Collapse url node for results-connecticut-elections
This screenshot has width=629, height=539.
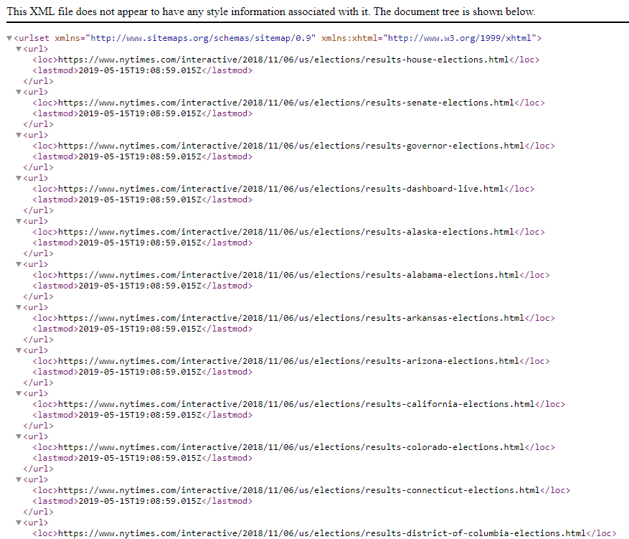point(19,479)
